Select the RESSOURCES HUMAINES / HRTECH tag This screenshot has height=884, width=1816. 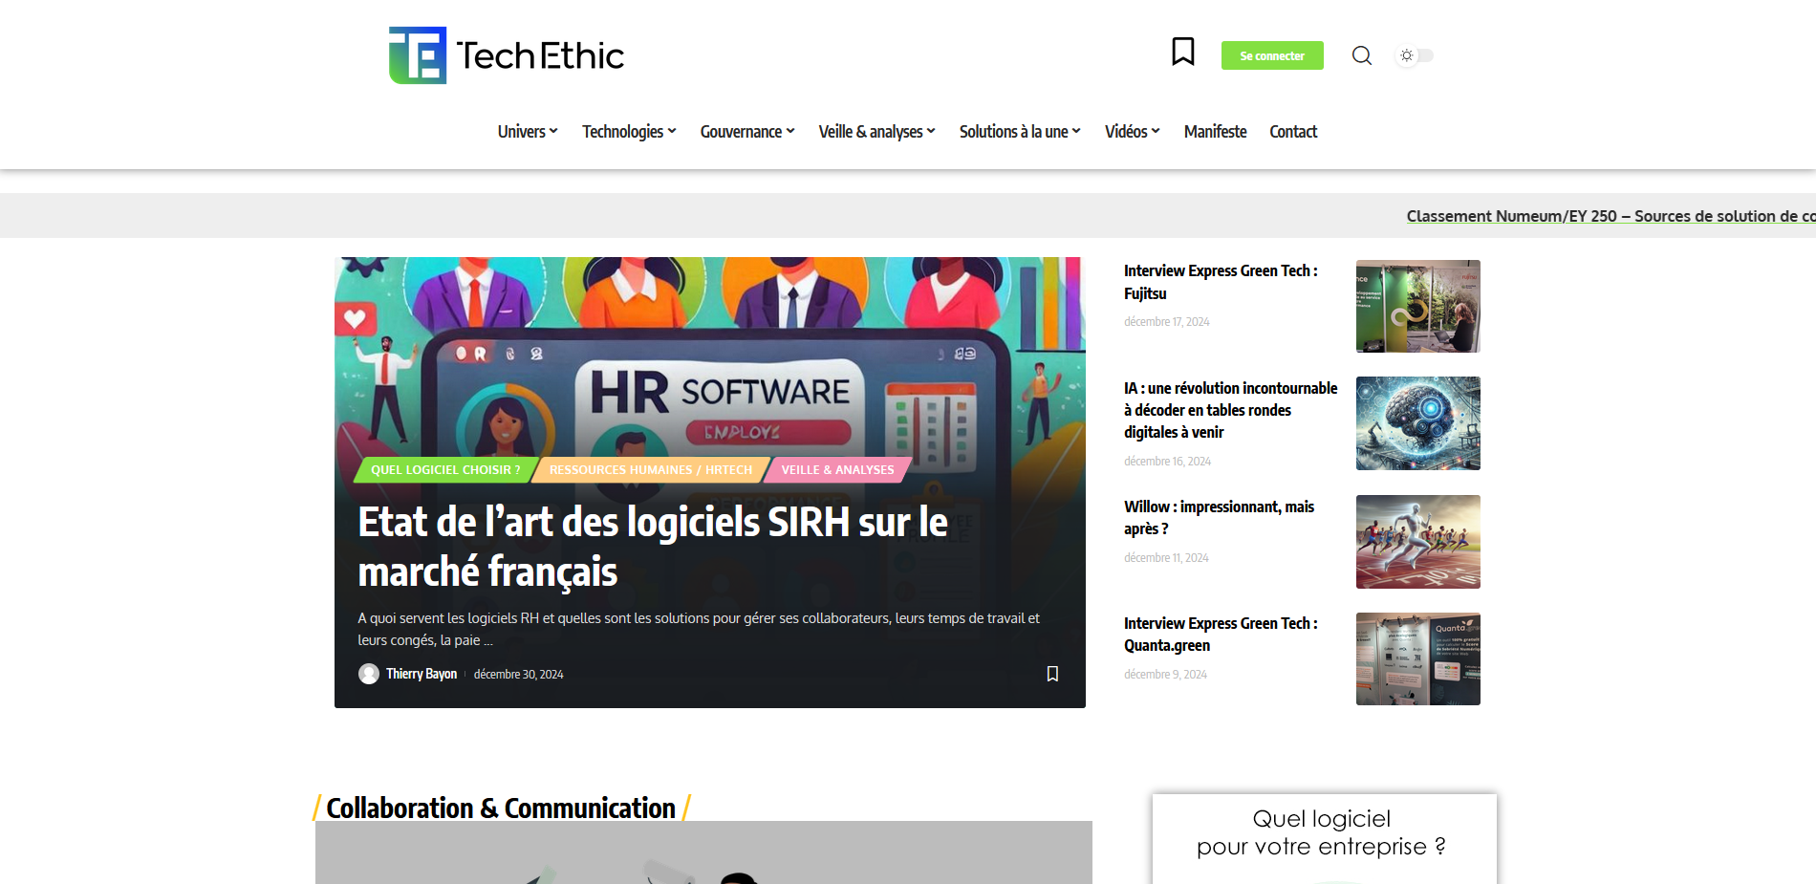(x=651, y=470)
